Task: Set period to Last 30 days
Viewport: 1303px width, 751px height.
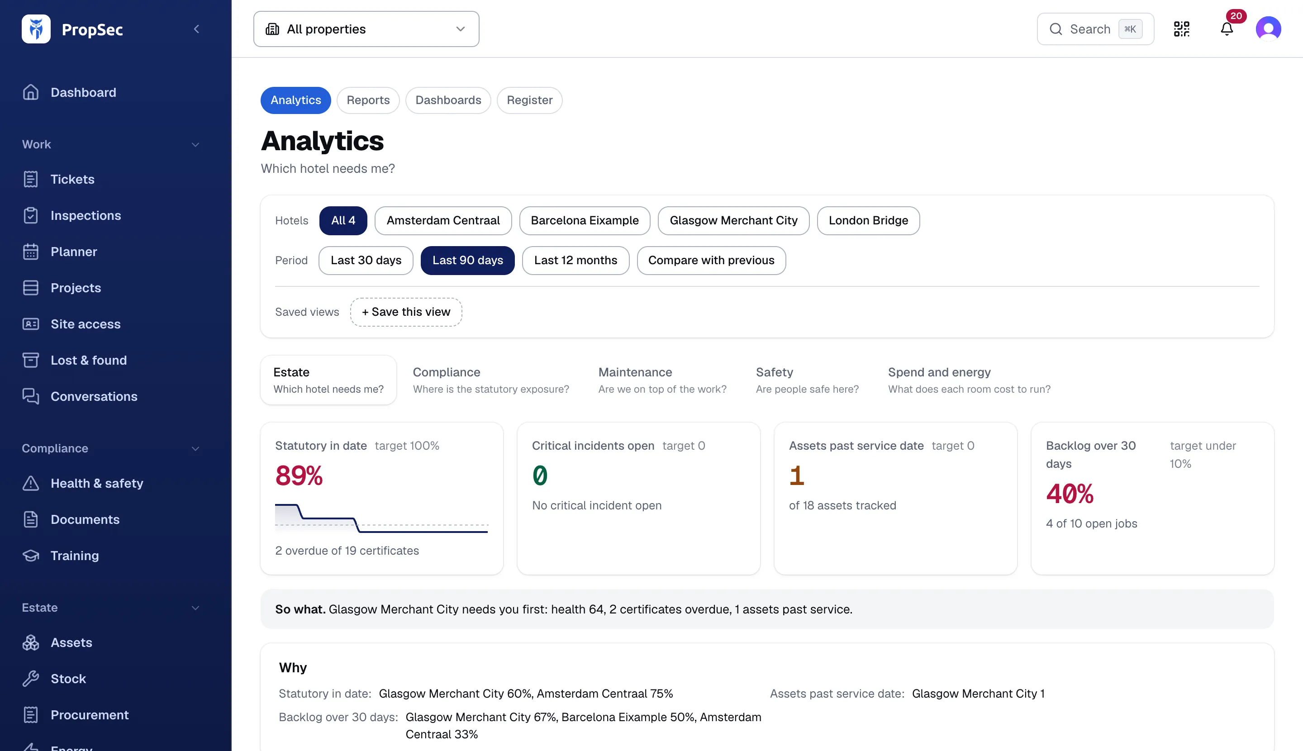Action: 366,261
